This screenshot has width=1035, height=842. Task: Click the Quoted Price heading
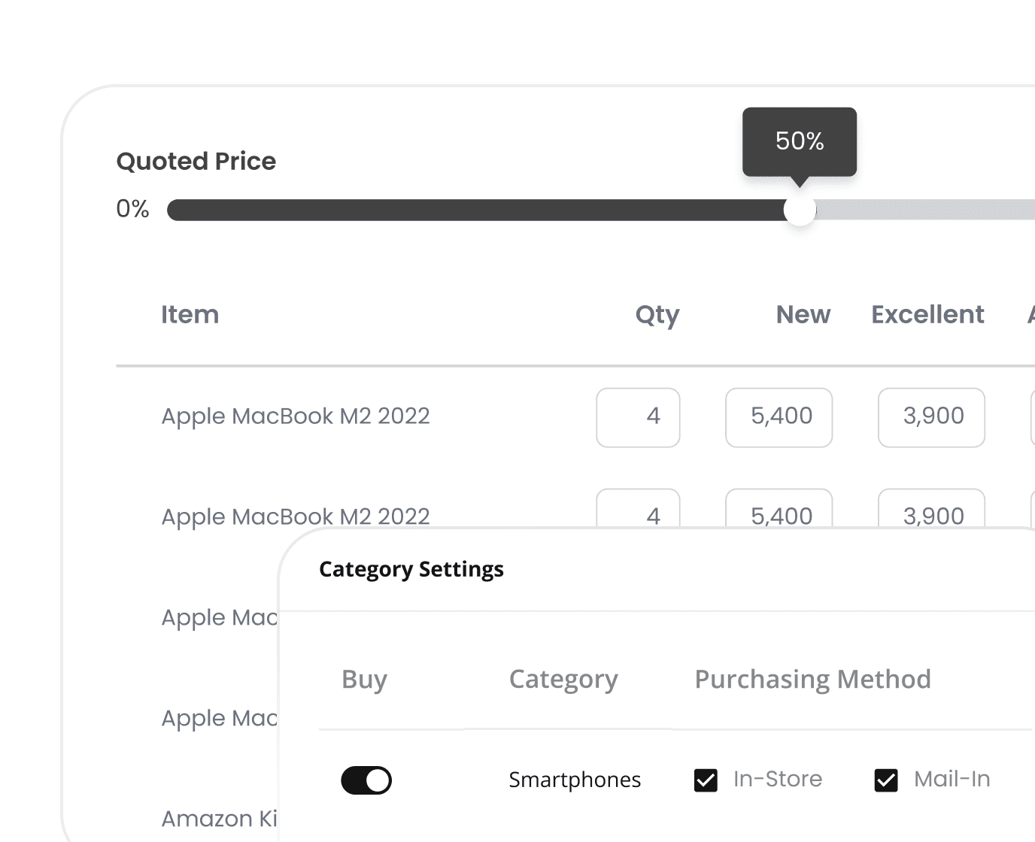196,161
